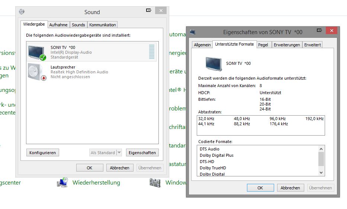
Task: Click the SONY TV icon in properties dialog
Action: tap(213, 63)
